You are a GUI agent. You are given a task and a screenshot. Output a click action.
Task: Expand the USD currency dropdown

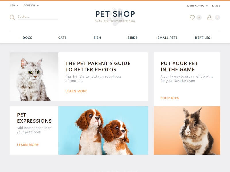pos(14,5)
